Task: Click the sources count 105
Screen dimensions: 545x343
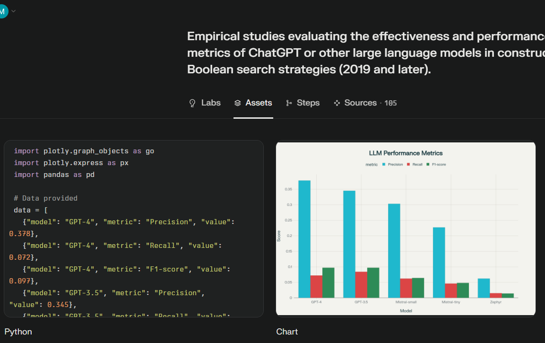Action: (391, 103)
